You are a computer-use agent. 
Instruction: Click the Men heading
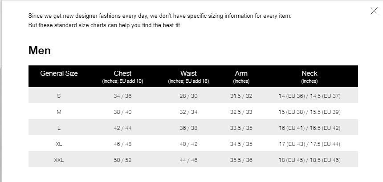point(40,51)
